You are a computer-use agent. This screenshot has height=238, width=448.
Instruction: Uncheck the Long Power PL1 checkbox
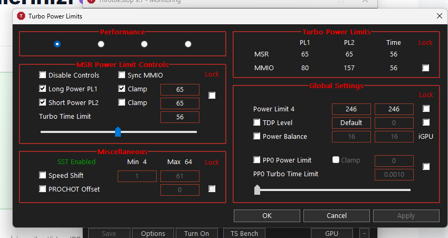43,89
